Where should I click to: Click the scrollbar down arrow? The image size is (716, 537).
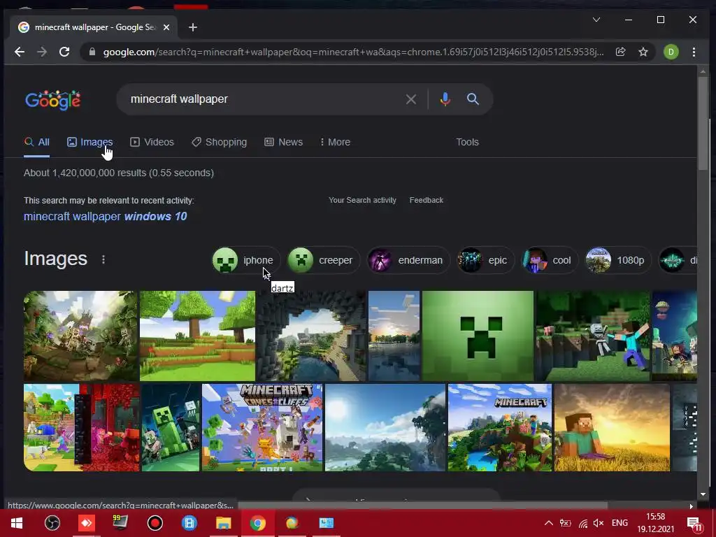(x=703, y=494)
